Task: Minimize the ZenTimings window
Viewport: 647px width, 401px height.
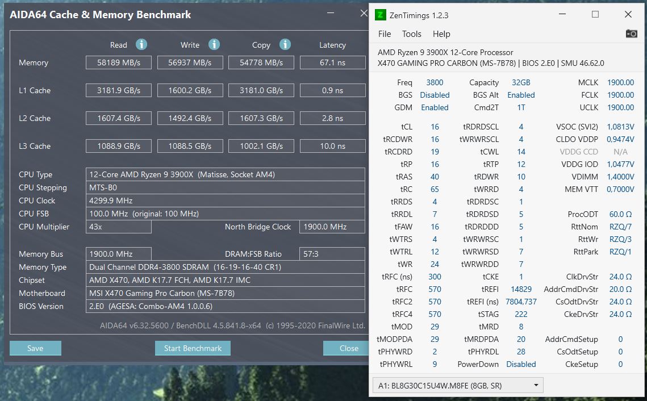Action: coord(562,14)
